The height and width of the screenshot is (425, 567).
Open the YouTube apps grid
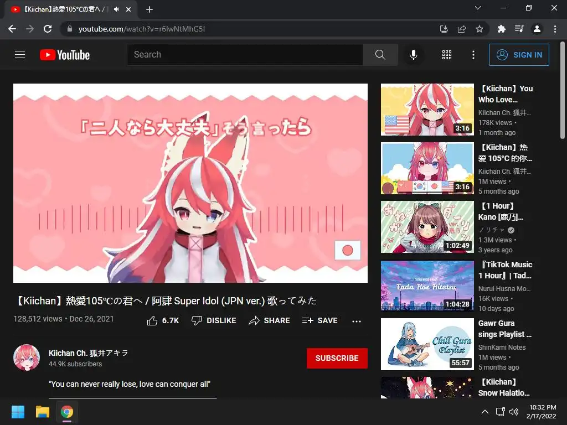[447, 55]
